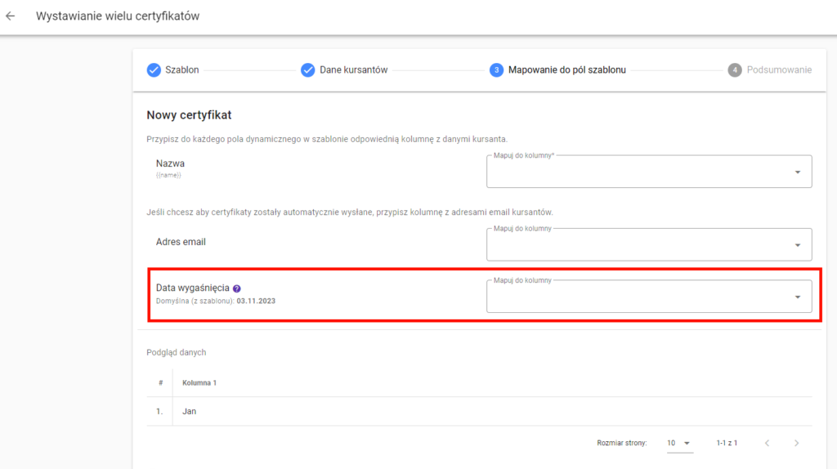Click the # column header
Image resolution: width=837 pixels, height=469 pixels.
click(160, 382)
